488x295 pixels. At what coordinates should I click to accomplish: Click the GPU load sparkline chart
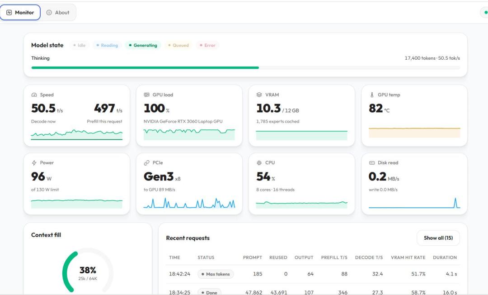(x=189, y=134)
